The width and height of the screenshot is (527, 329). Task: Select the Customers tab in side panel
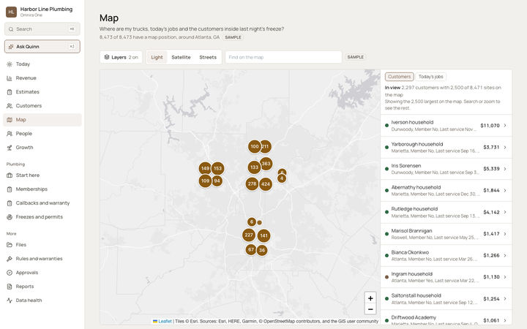point(400,77)
